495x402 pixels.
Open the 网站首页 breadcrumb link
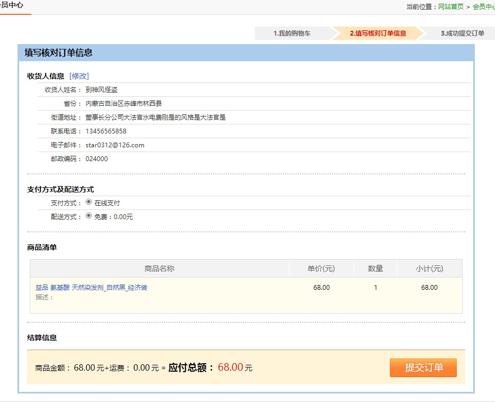click(451, 6)
